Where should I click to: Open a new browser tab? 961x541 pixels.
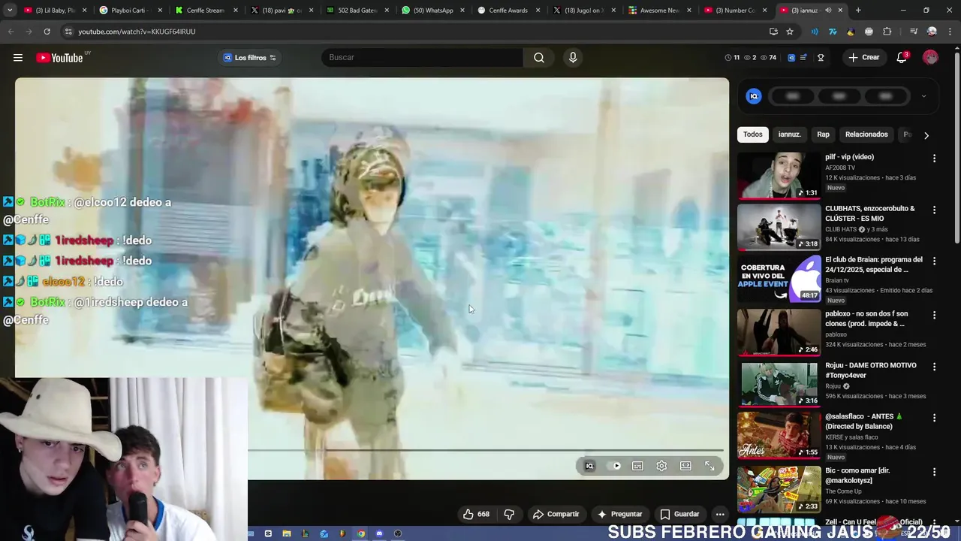858,11
